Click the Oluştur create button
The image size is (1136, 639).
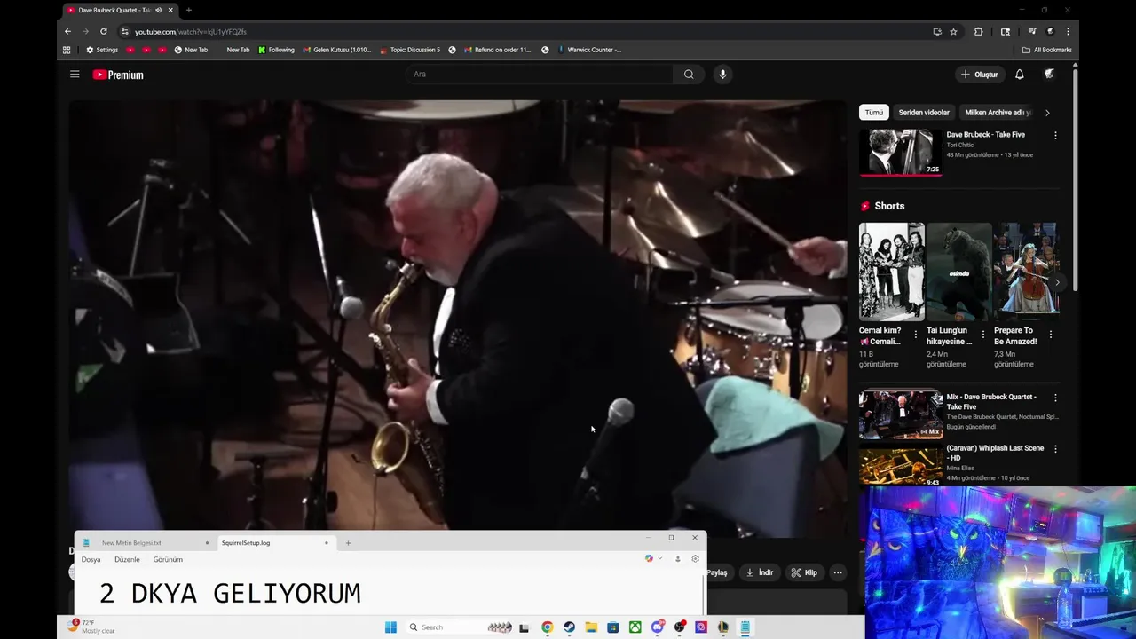[980, 75]
